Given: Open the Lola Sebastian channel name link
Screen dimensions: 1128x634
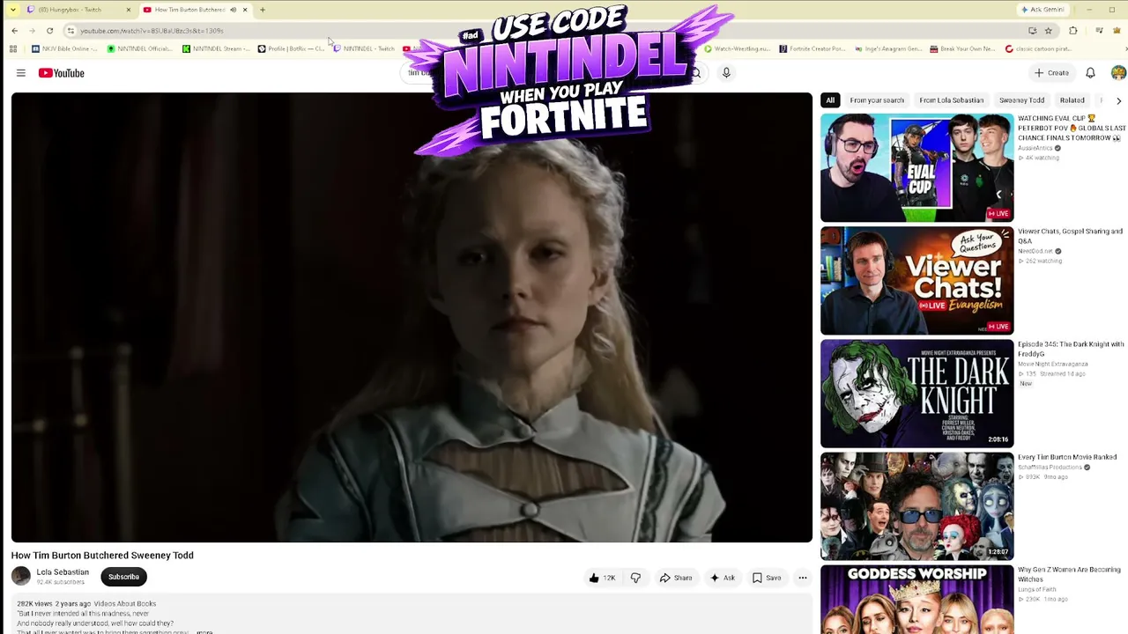Looking at the screenshot, I should [x=63, y=572].
